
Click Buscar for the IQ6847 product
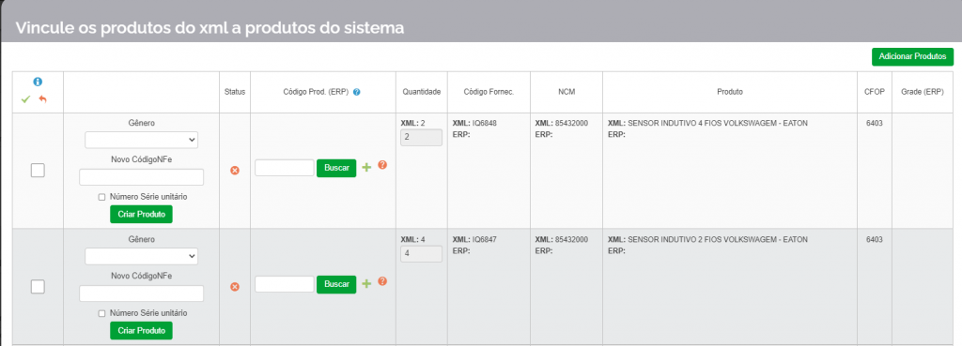tap(336, 284)
